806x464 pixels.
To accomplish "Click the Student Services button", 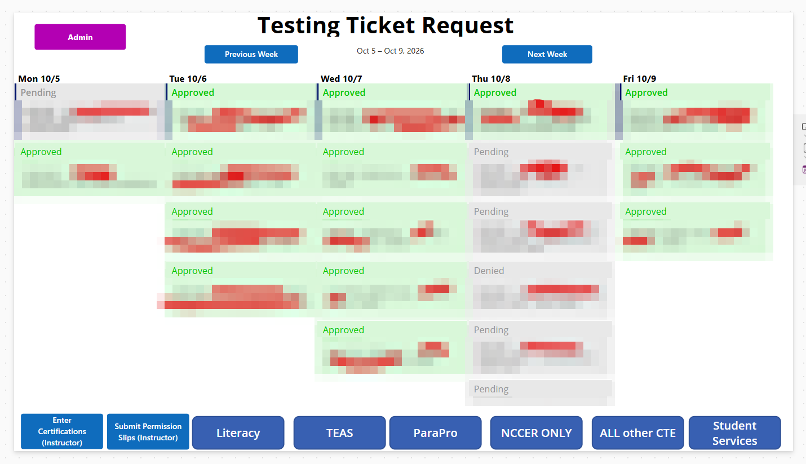I will pyautogui.click(x=735, y=433).
